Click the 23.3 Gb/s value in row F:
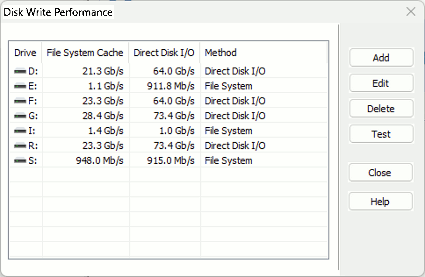 tap(103, 101)
